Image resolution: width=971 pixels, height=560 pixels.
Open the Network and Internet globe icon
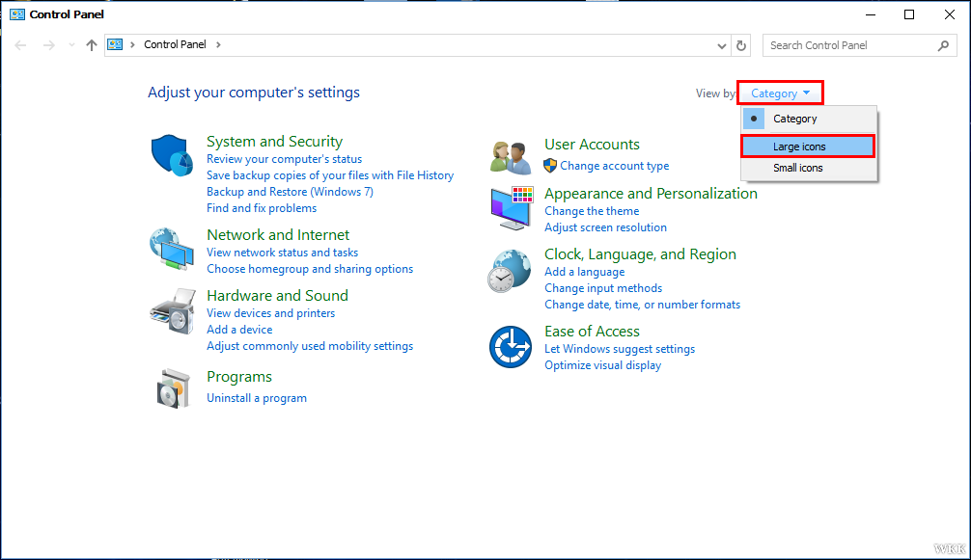[172, 249]
